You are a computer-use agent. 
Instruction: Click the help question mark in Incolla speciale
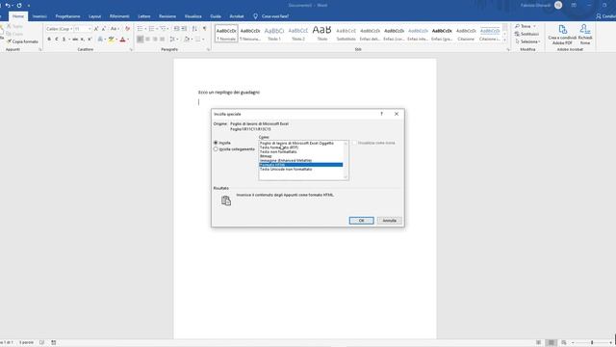[x=381, y=114]
